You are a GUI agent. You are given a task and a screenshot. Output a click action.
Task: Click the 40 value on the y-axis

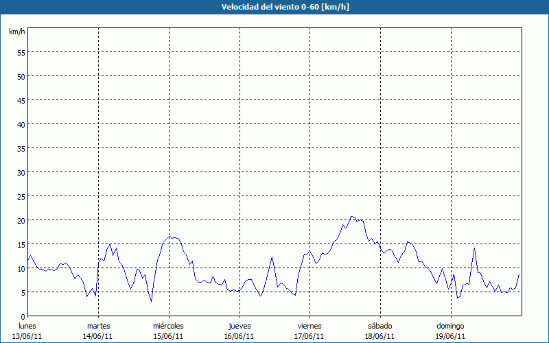[x=21, y=124]
